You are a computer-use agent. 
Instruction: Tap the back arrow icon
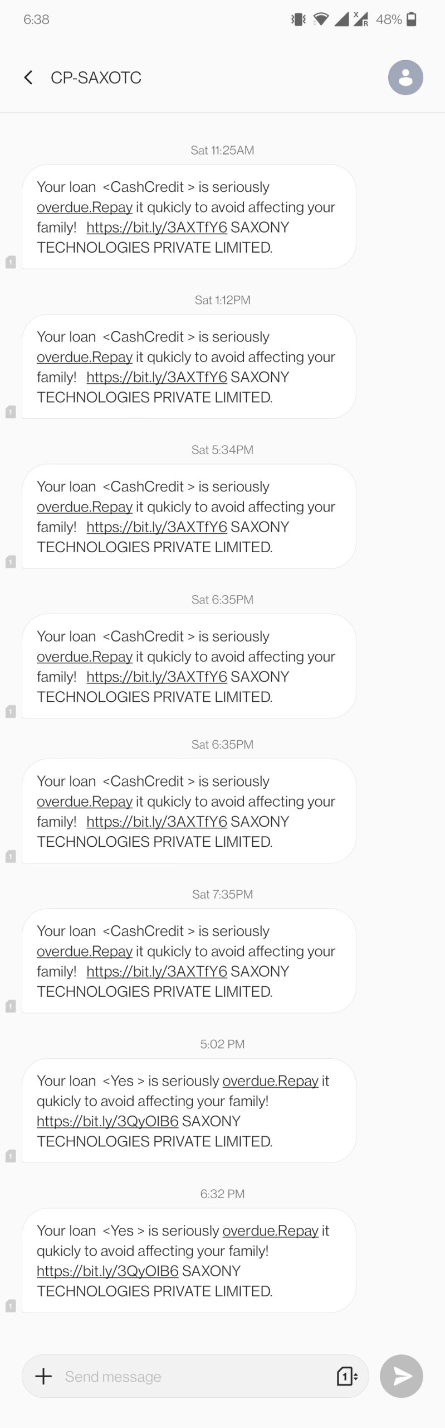pos(28,78)
